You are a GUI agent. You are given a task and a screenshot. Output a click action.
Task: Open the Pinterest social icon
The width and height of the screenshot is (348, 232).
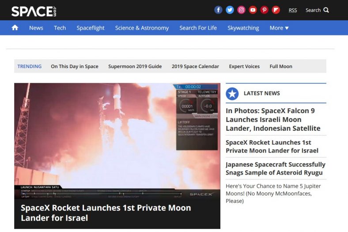coord(265,10)
